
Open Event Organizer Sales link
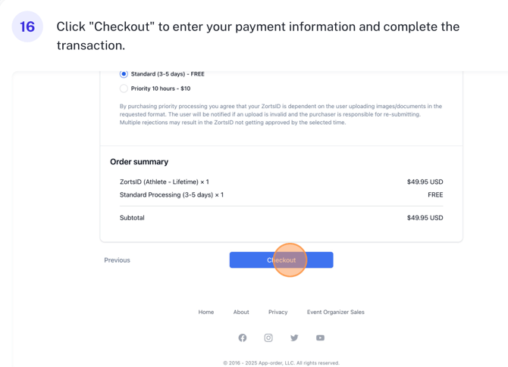tap(335, 312)
